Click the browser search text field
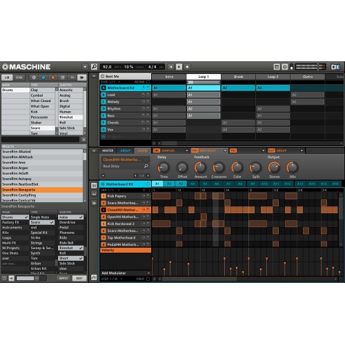 [41, 139]
